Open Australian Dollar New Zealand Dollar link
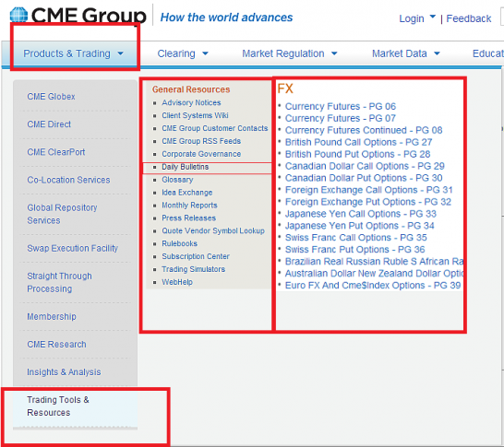 pyautogui.click(x=374, y=273)
